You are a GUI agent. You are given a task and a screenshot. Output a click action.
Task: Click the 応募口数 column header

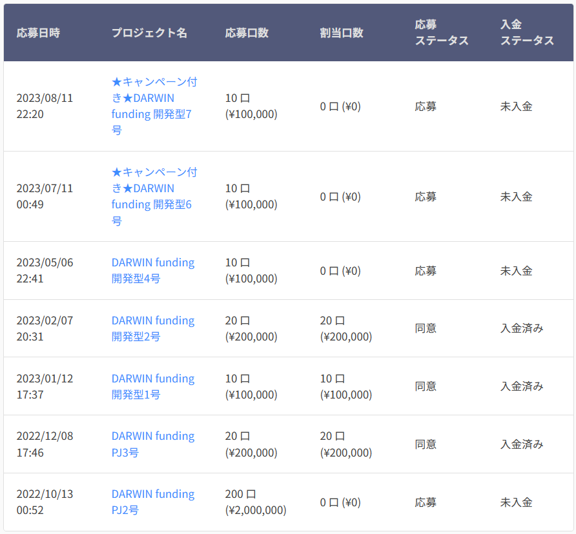point(247,33)
